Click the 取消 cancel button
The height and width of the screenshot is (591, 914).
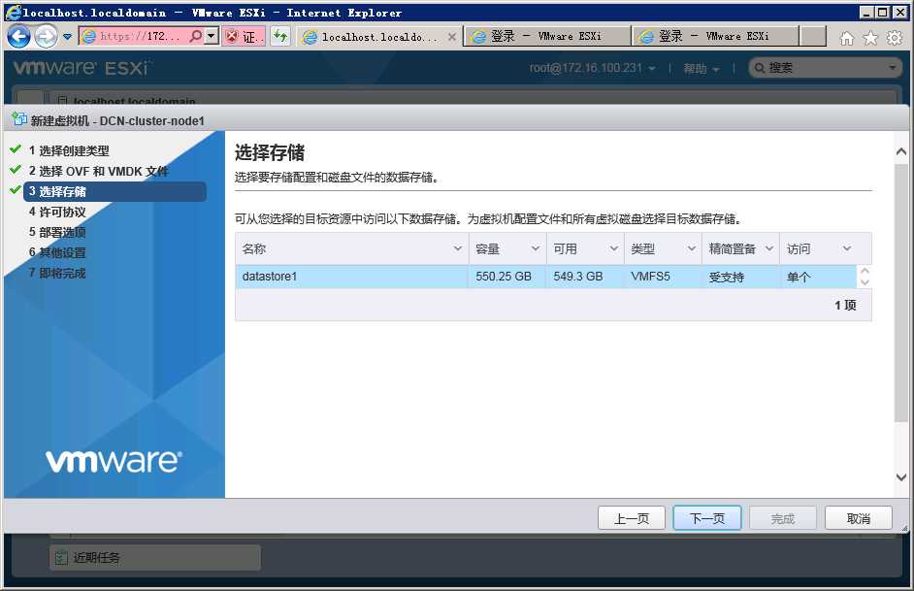[859, 518]
